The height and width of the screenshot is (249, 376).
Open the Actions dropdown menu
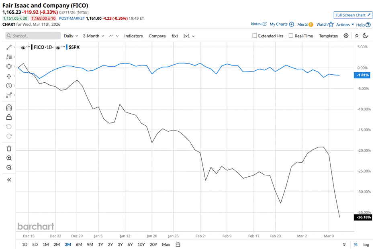[345, 24]
